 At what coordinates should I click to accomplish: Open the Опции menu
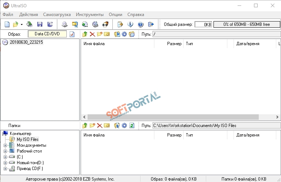point(115,15)
